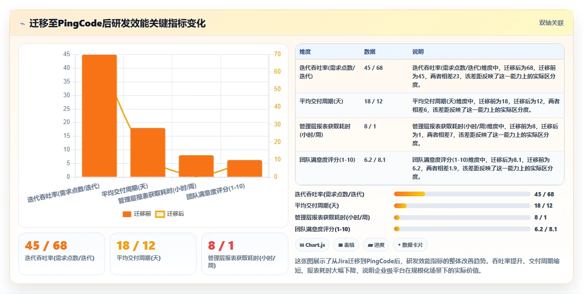Click the summary paragraph about Jira migration
Viewport: 583px width, 294px height.
click(427, 266)
